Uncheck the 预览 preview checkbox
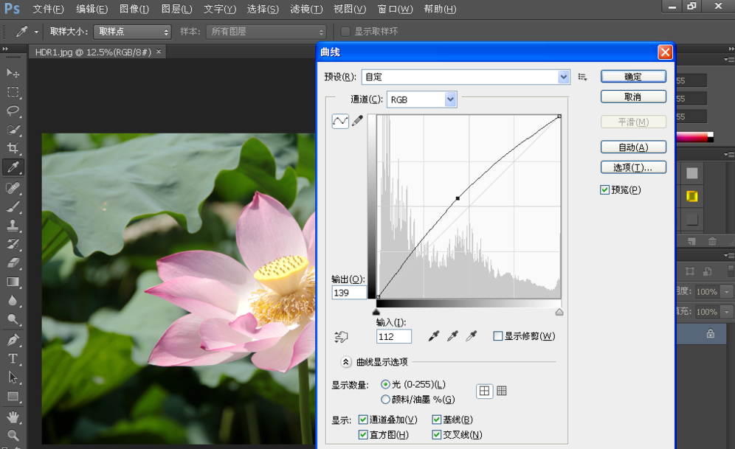Image resolution: width=735 pixels, height=449 pixels. (x=605, y=190)
